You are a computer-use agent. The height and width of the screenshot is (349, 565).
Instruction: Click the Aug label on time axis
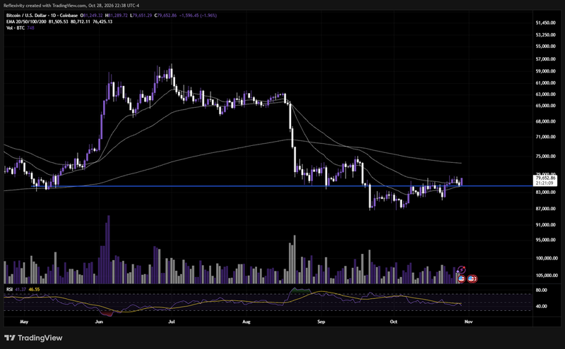pyautogui.click(x=246, y=322)
